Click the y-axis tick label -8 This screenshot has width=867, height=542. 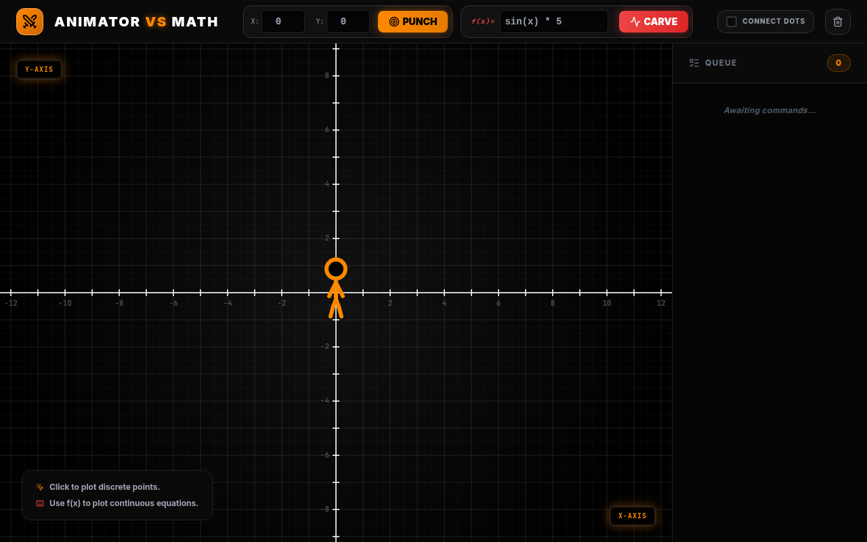325,509
